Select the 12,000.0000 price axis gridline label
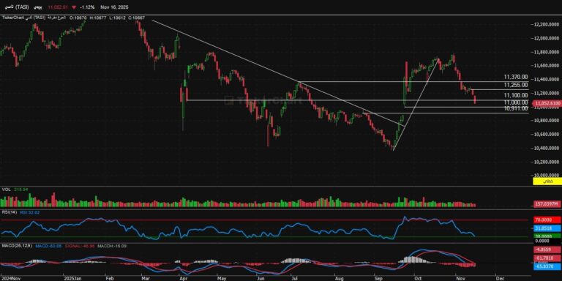 coord(544,38)
